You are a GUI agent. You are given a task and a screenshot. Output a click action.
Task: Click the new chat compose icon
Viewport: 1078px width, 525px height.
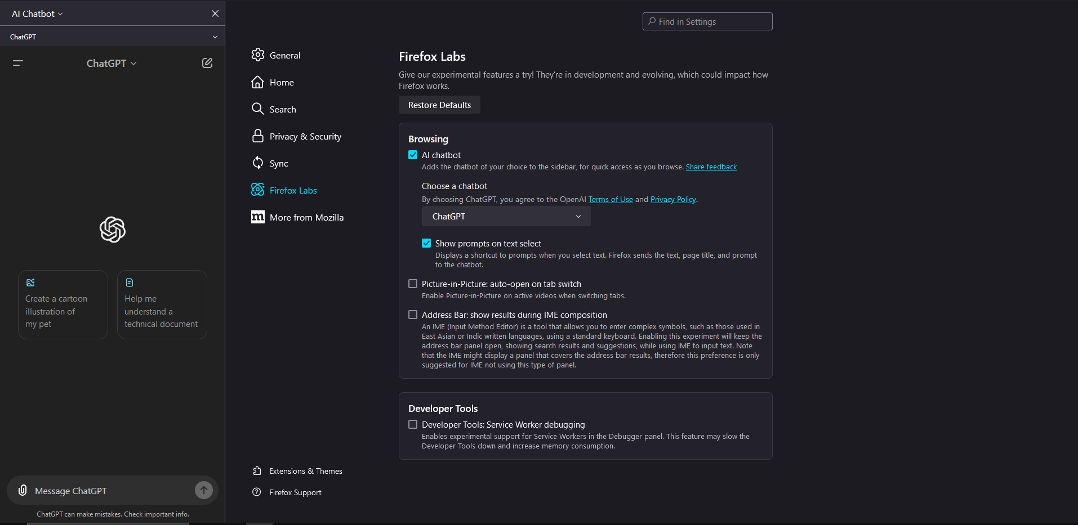point(207,63)
